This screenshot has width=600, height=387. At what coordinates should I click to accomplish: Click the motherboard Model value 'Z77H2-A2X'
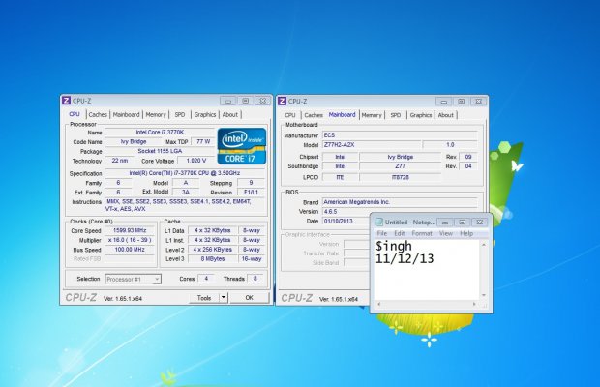pyautogui.click(x=372, y=145)
